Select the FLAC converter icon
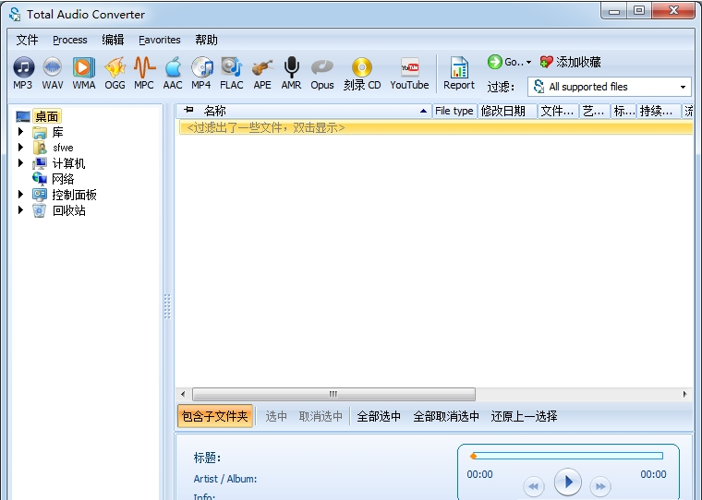702x500 pixels. pyautogui.click(x=232, y=68)
